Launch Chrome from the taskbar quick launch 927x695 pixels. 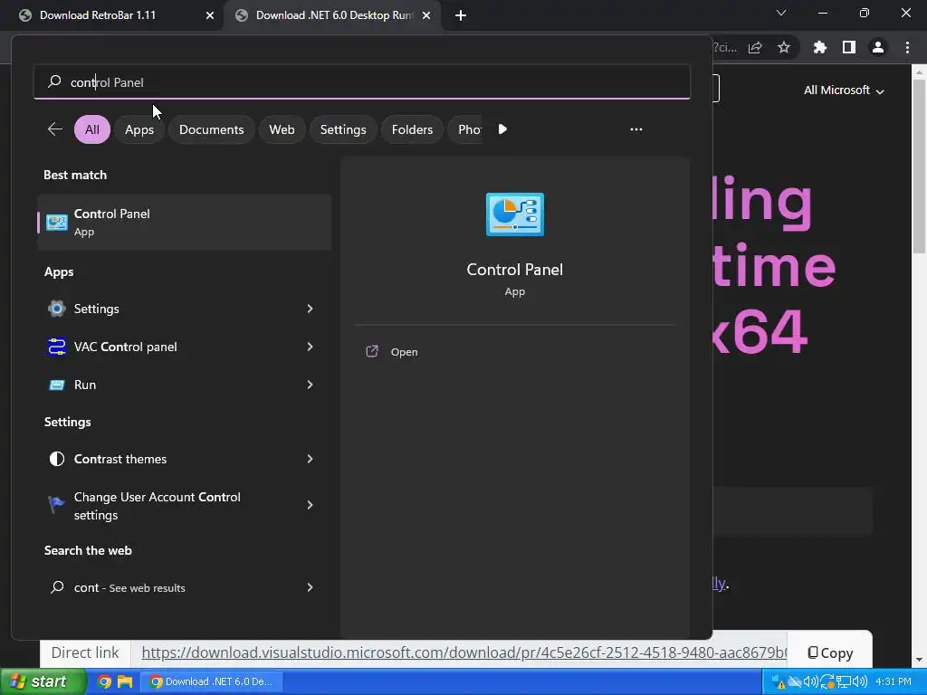pos(105,681)
